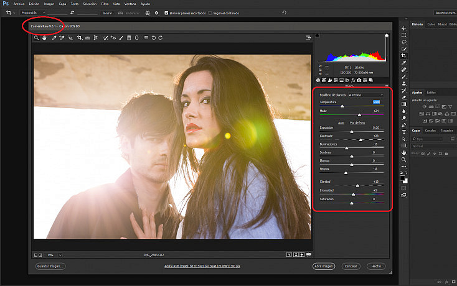Open the Effects fx panel tab icon

coord(353,80)
